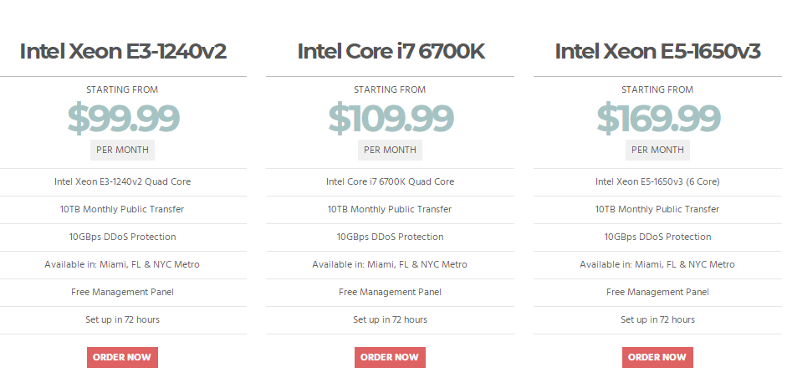
Task: Open Free Management Panel in E3-1240v2 column
Action: tap(122, 292)
